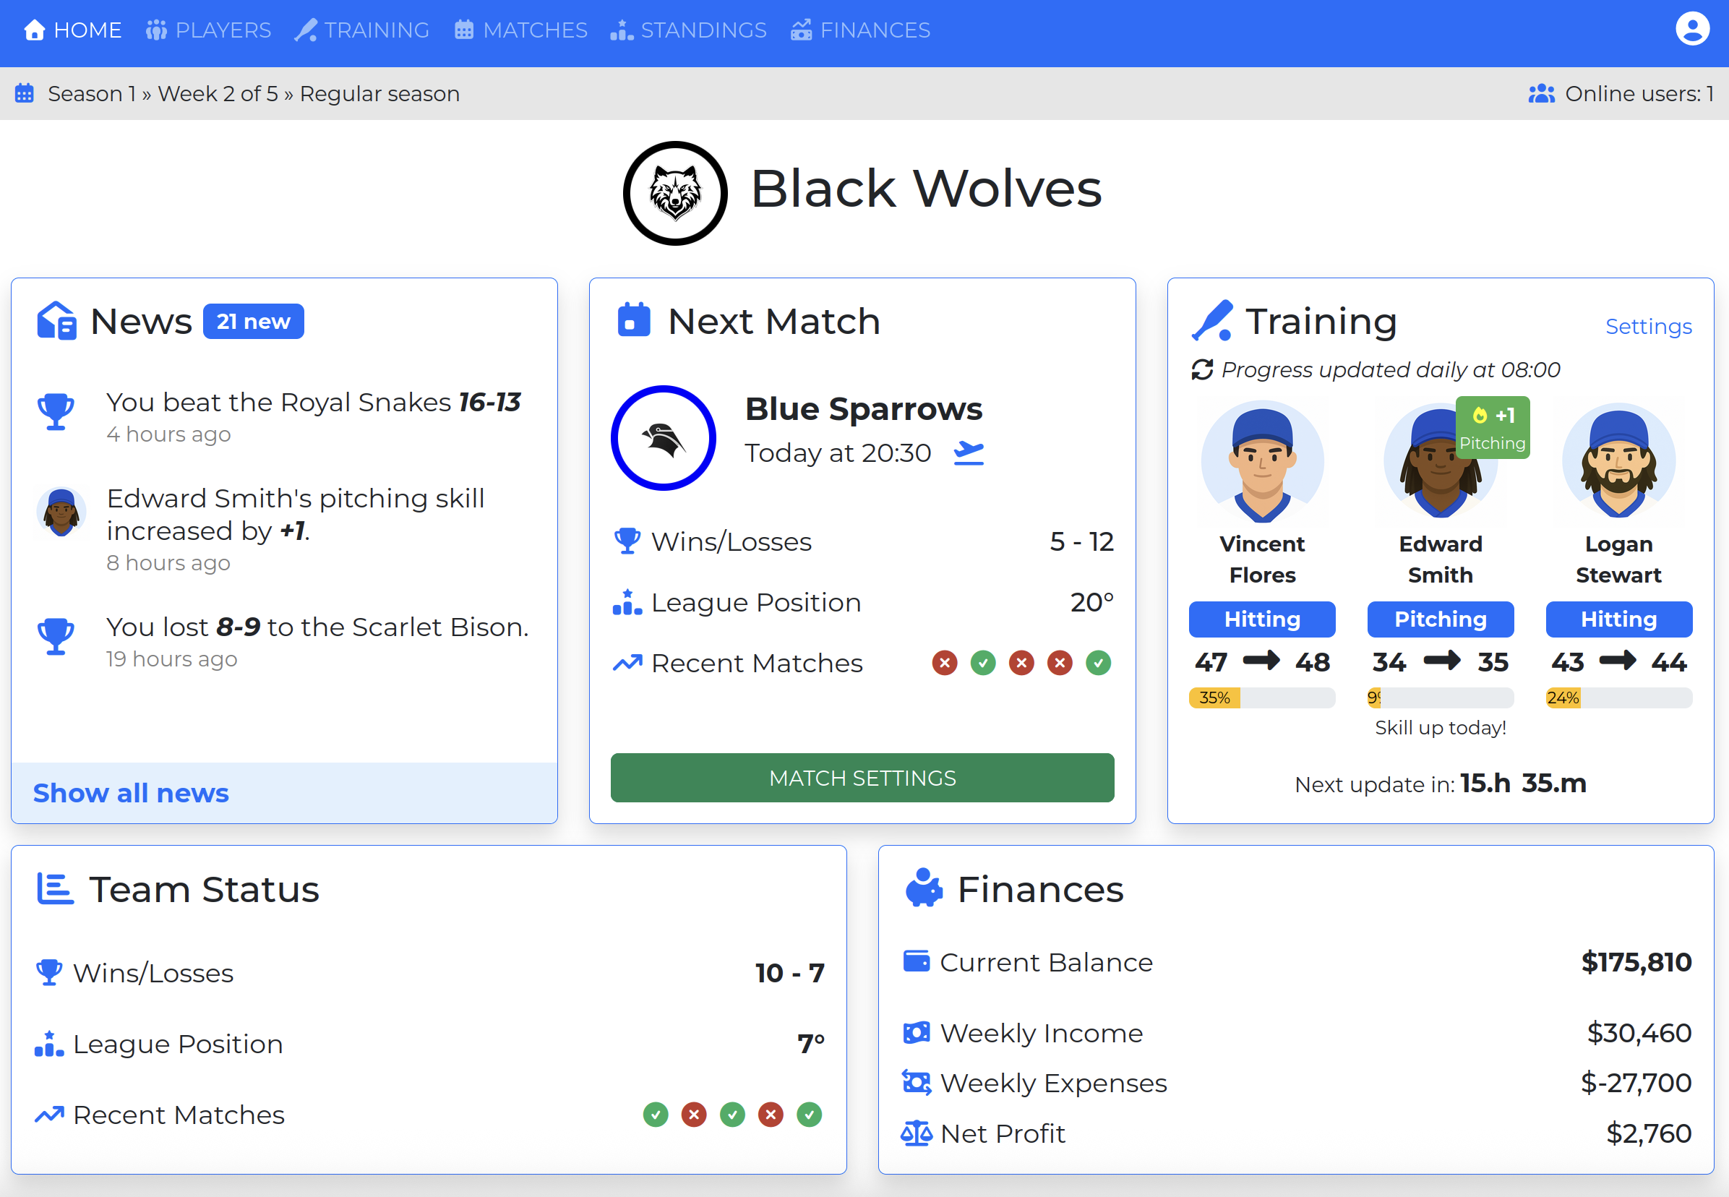Click Edward Smith's Pitching button
The height and width of the screenshot is (1197, 1729).
(x=1440, y=619)
